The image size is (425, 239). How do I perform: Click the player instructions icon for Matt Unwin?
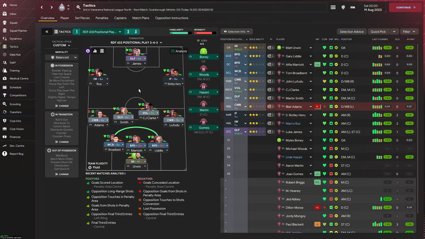(271, 48)
